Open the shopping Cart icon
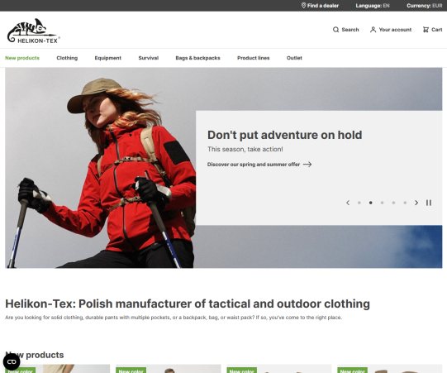 click(426, 30)
